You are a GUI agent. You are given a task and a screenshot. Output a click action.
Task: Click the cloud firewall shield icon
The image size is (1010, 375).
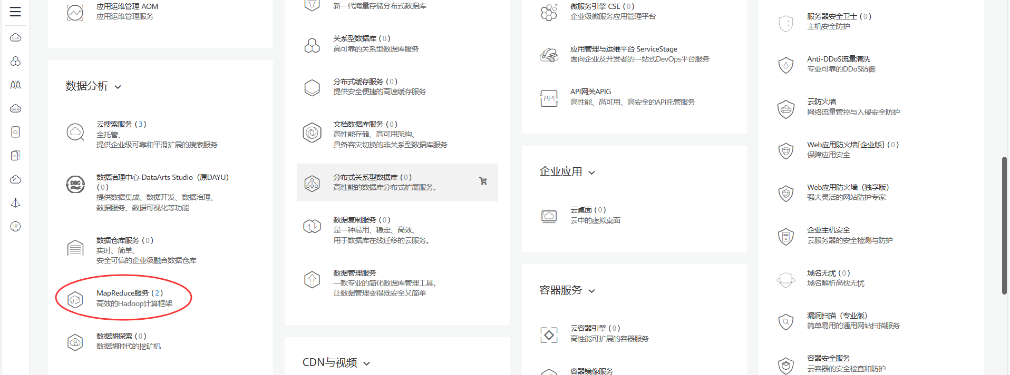point(785,108)
